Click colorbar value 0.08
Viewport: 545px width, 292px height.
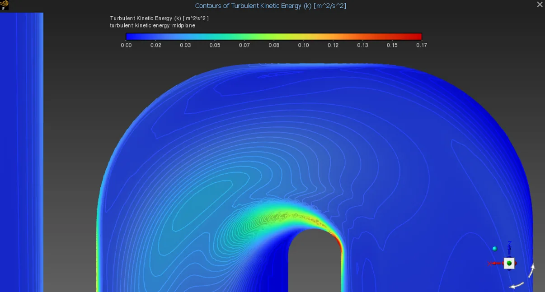[274, 45]
